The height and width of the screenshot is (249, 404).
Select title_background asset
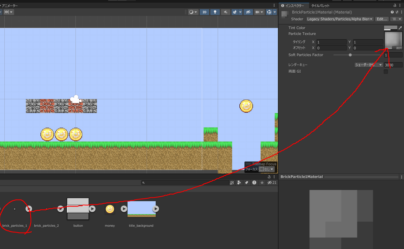pos(141,209)
